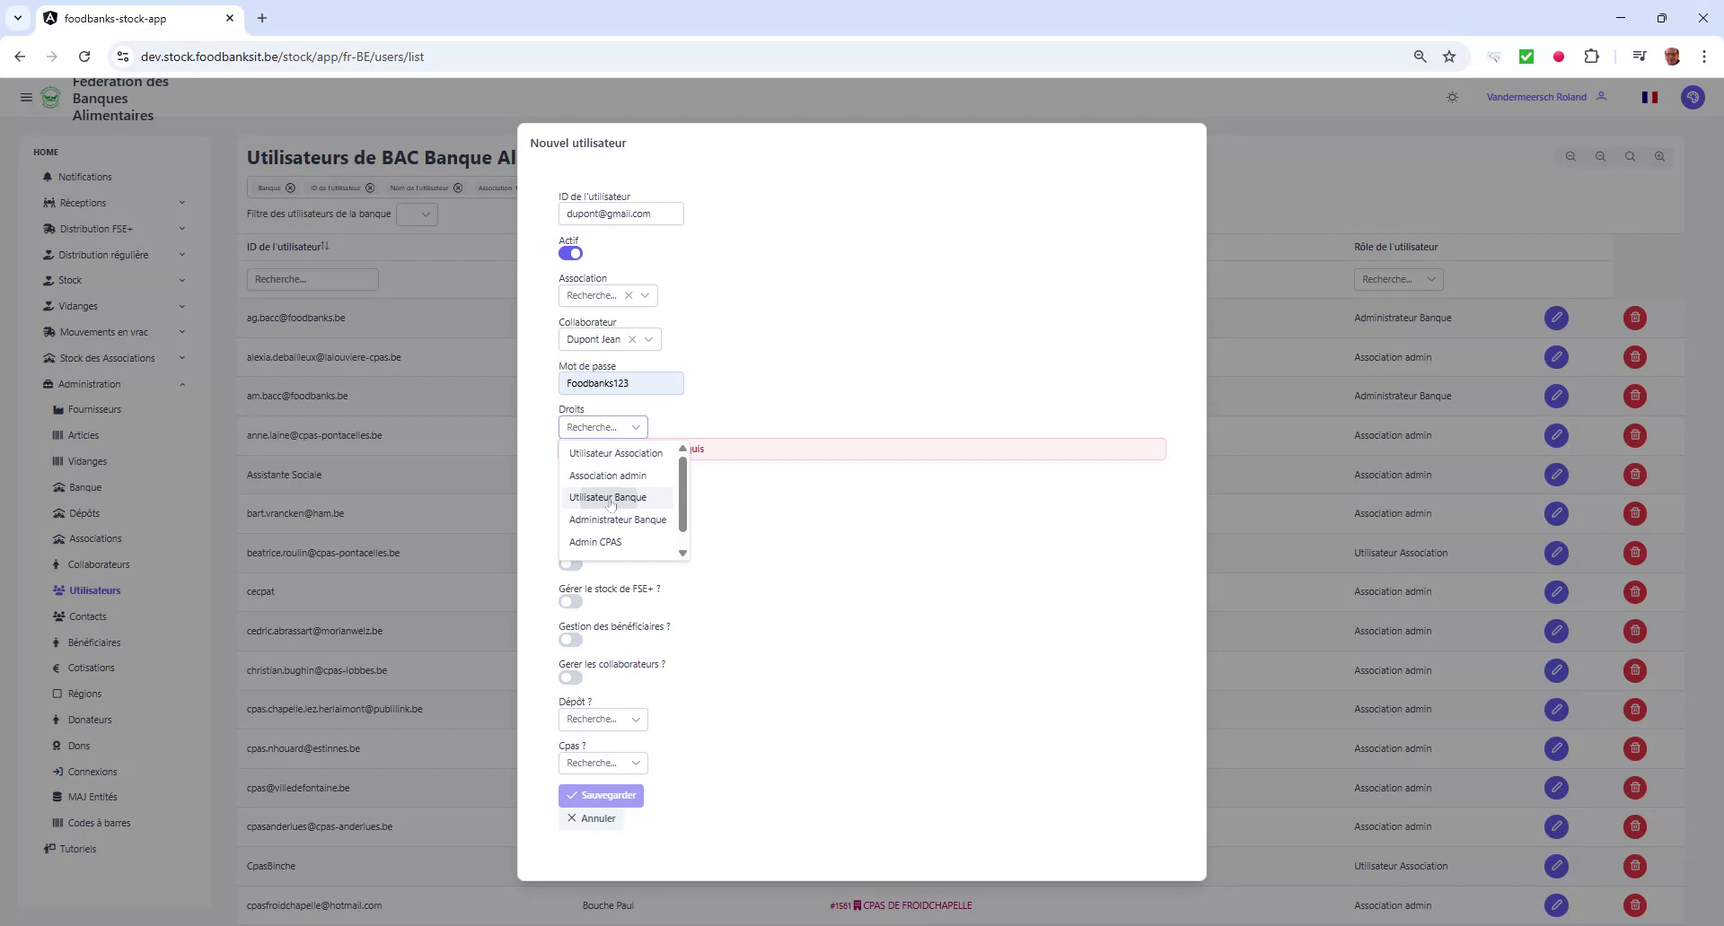Disable the Actif toggle in the modal
1724x926 pixels.
pyautogui.click(x=570, y=254)
